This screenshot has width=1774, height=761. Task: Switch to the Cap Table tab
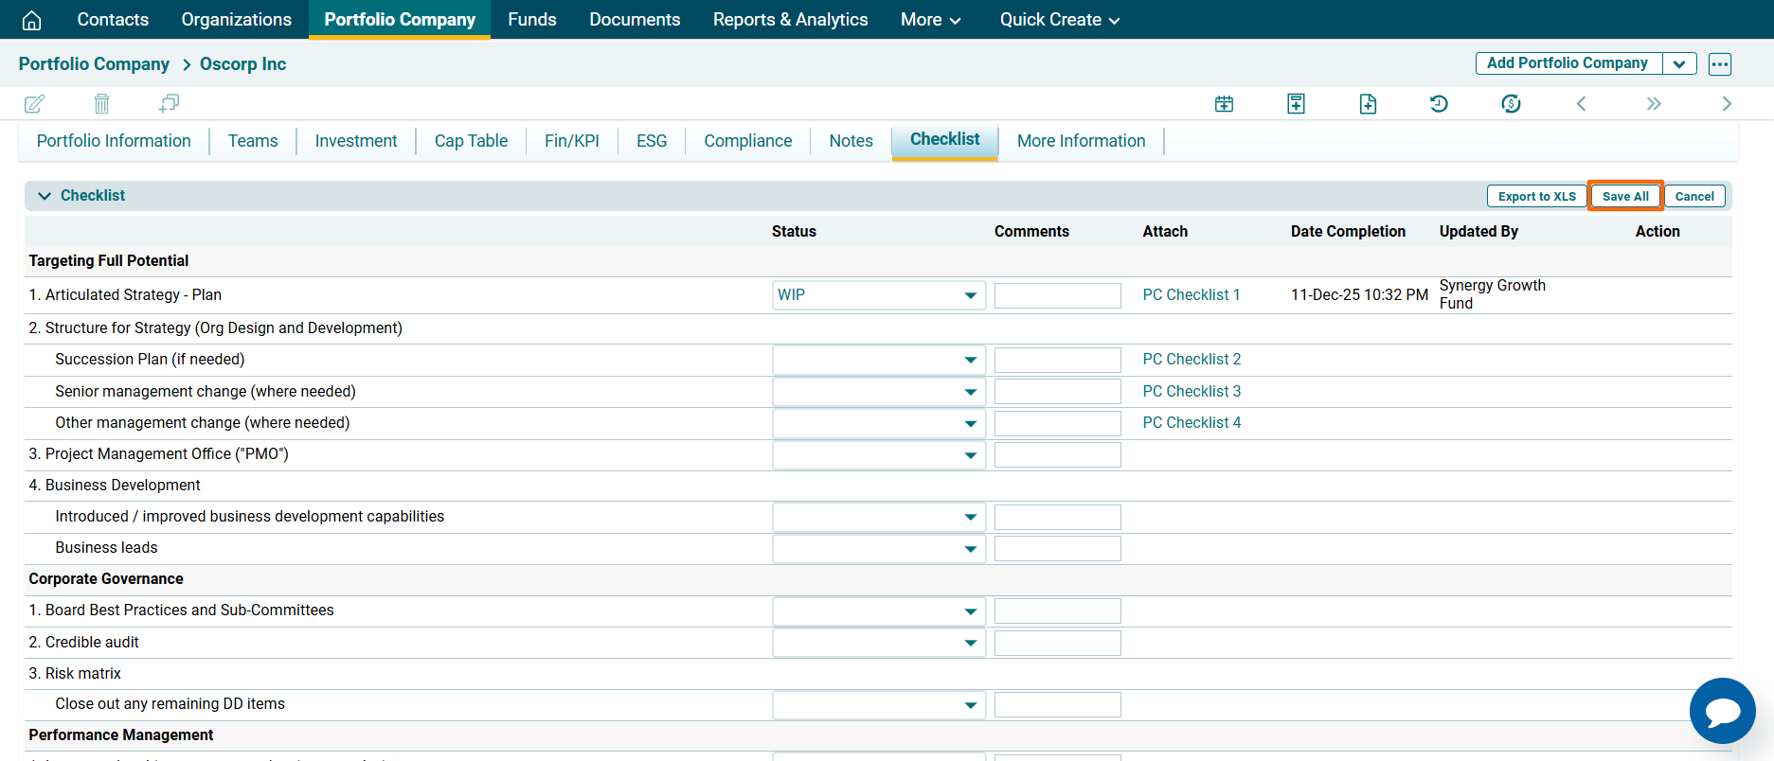coord(471,141)
